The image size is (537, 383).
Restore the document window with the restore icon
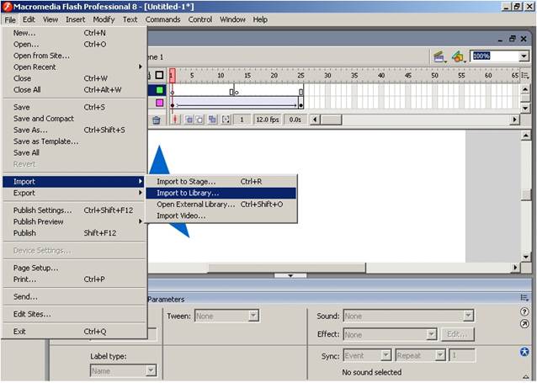[x=513, y=39]
